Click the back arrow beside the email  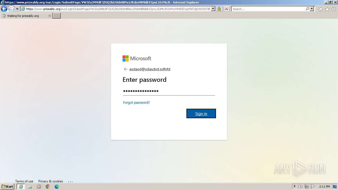125,69
